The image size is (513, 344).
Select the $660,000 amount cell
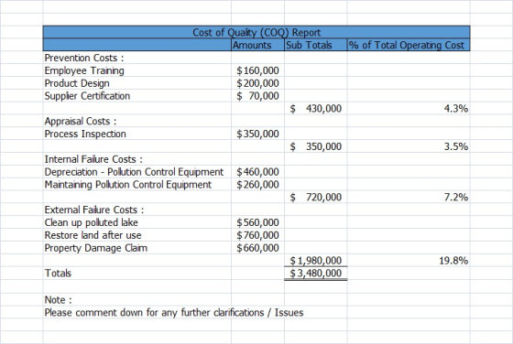pyautogui.click(x=257, y=248)
